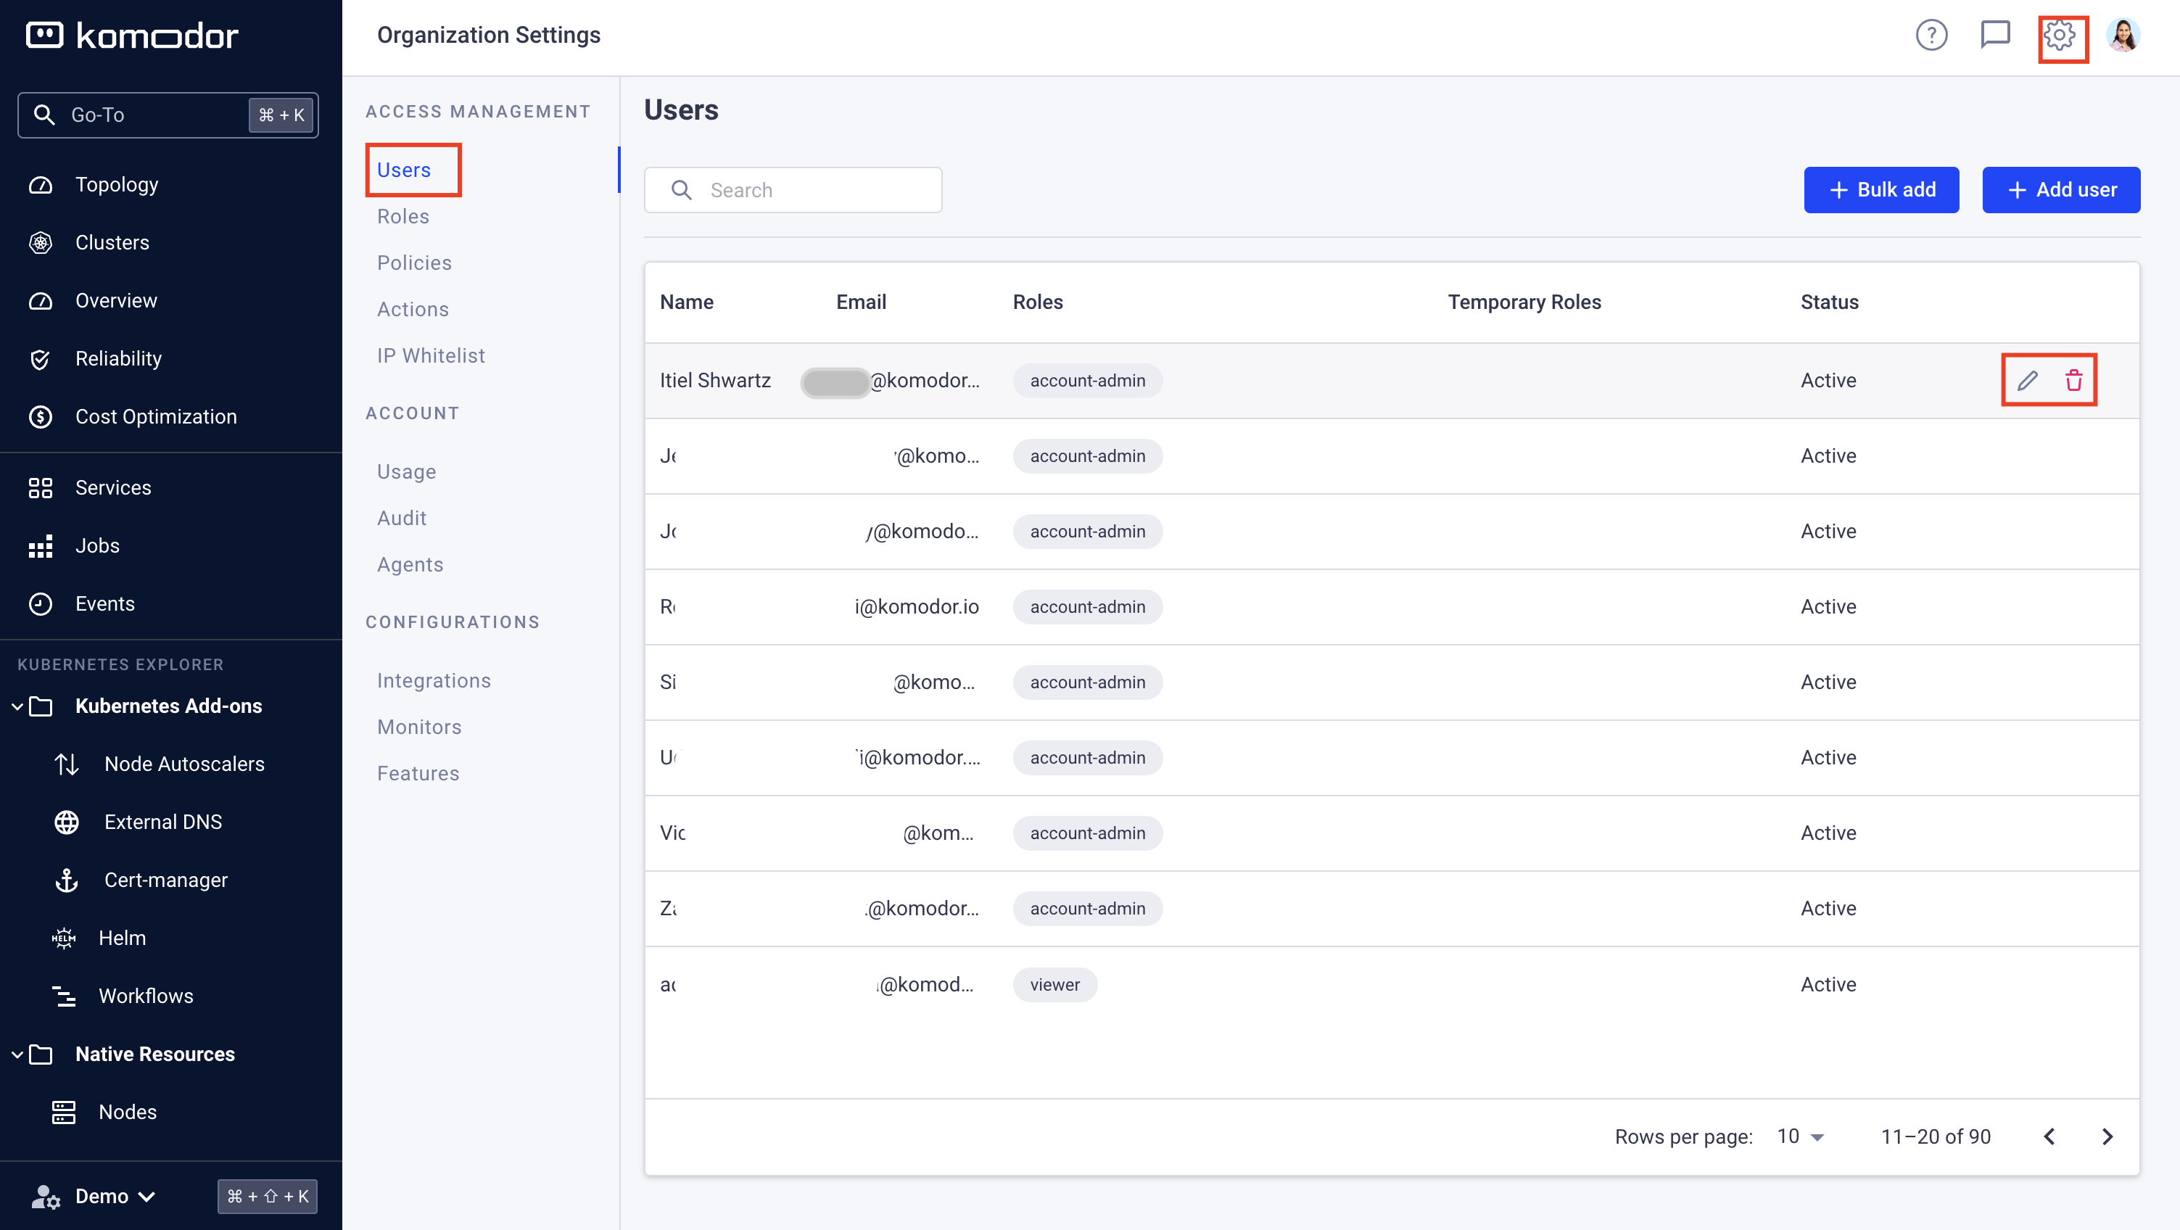
Task: Click the Add user button
Action: click(2060, 189)
